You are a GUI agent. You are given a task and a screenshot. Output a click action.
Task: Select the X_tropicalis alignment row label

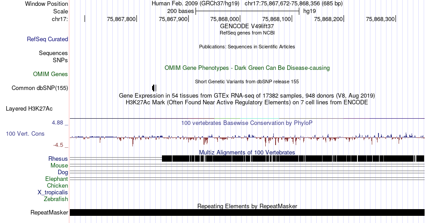coord(53,193)
